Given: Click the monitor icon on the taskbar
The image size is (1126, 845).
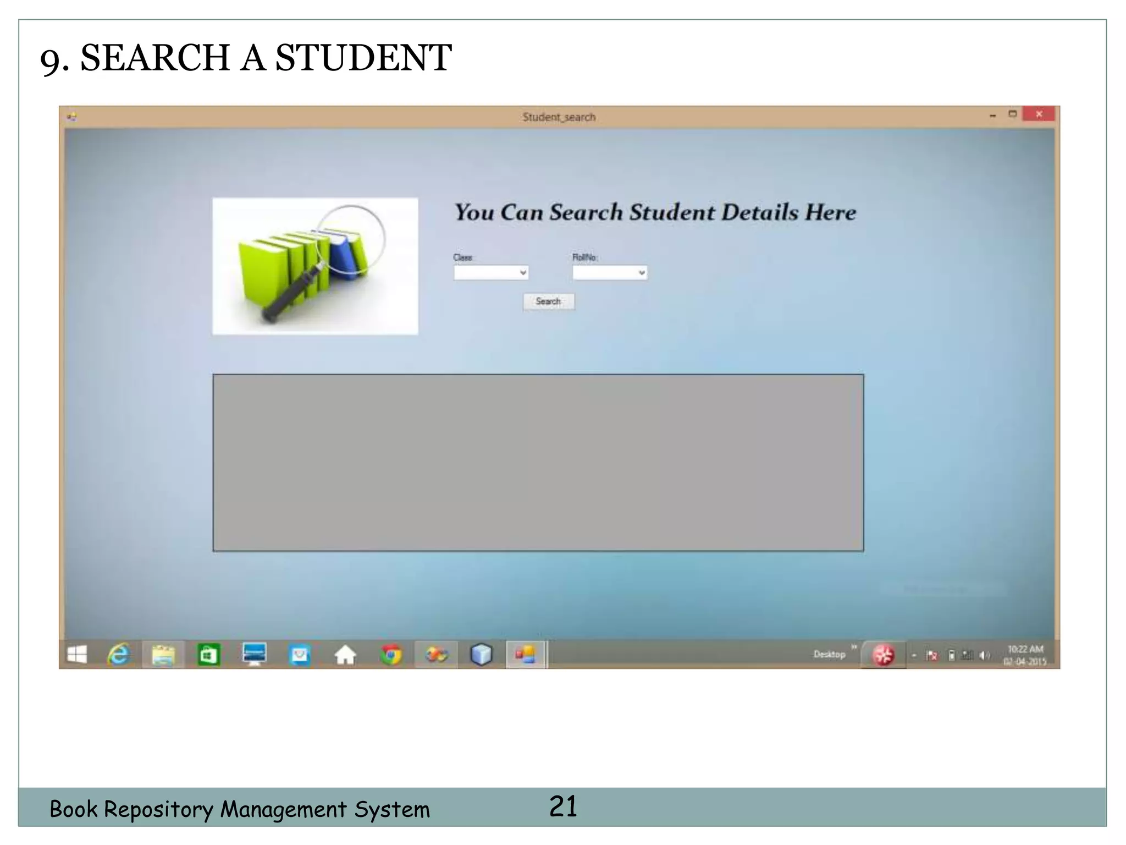Looking at the screenshot, I should (x=254, y=655).
